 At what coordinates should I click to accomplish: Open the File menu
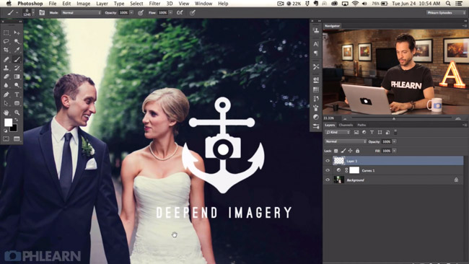(53, 4)
